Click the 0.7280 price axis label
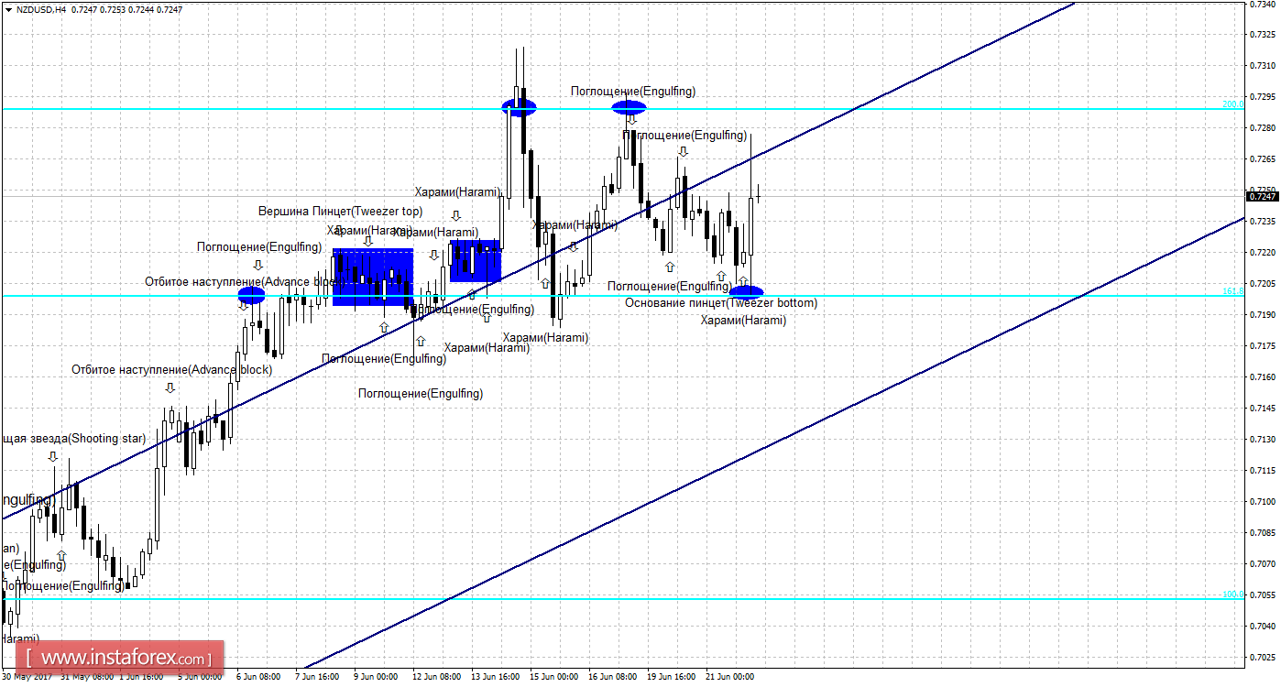 pyautogui.click(x=1262, y=128)
